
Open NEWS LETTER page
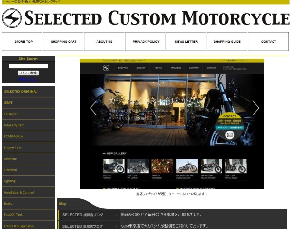pos(186,42)
